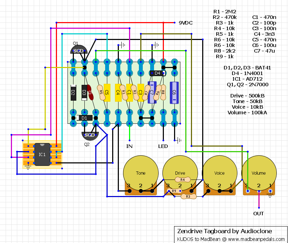
Task: Click the 'R9 - 1k' parts entry
Action: (x=225, y=56)
